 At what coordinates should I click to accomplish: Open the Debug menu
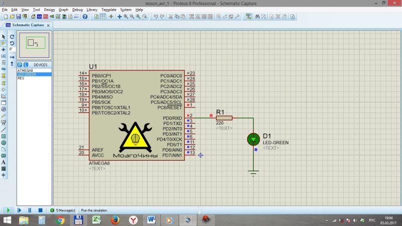pyautogui.click(x=77, y=10)
